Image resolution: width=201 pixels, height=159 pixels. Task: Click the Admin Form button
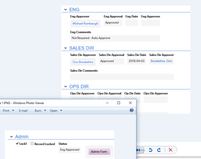99,152
